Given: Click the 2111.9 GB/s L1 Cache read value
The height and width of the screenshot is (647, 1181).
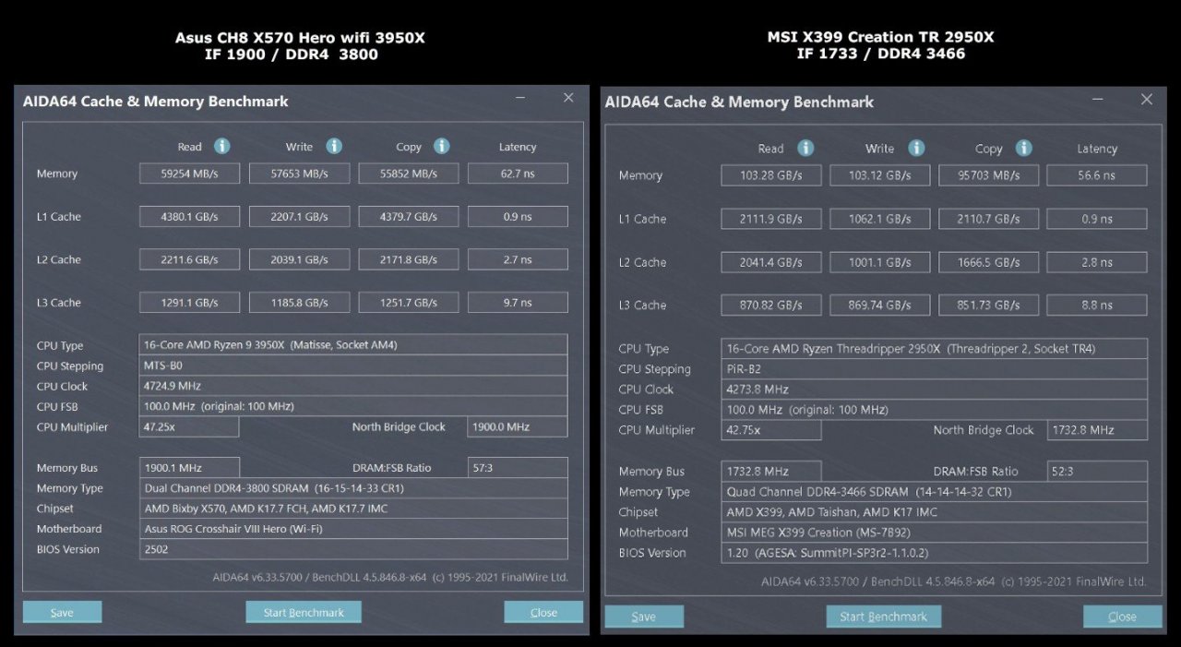Looking at the screenshot, I should coord(770,219).
